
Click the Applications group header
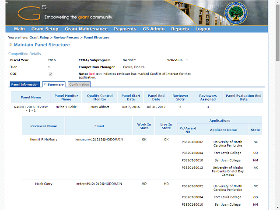pos(220,120)
